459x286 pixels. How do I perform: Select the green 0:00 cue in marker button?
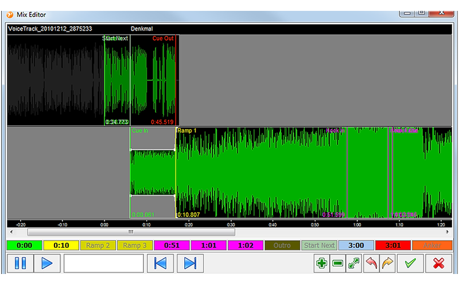pos(24,245)
